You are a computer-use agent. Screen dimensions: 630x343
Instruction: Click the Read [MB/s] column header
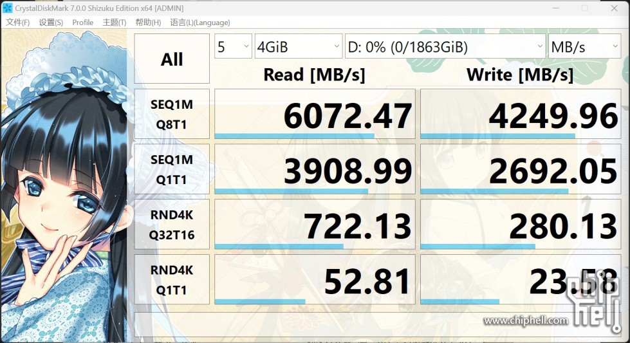[314, 75]
